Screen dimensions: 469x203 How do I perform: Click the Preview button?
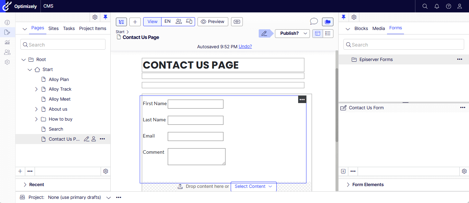click(213, 22)
